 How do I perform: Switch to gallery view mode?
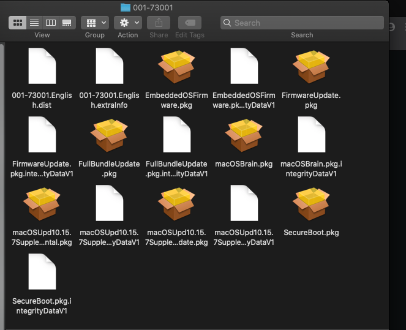pos(67,23)
